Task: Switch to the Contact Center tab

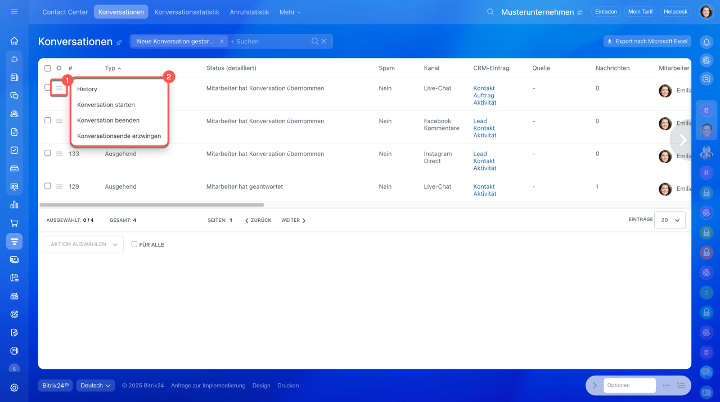Action: [x=65, y=12]
